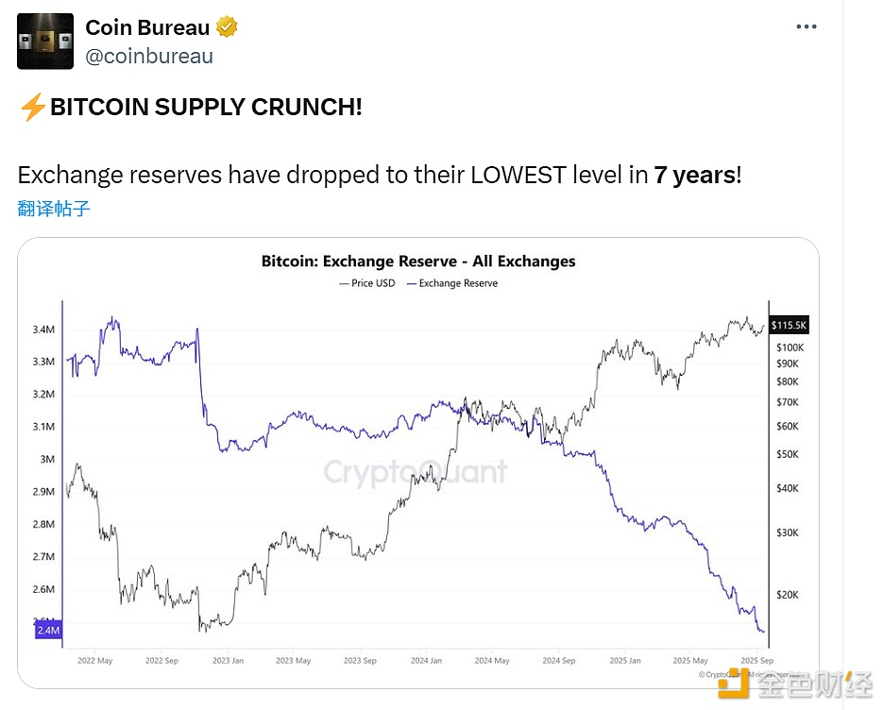Click the purple 2.4M reserve value label

48,630
